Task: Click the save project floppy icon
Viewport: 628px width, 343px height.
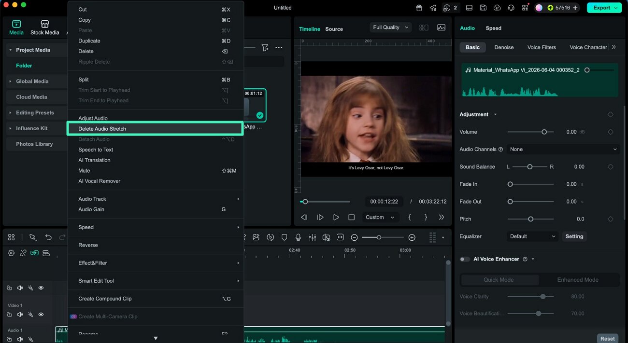Action: point(483,8)
